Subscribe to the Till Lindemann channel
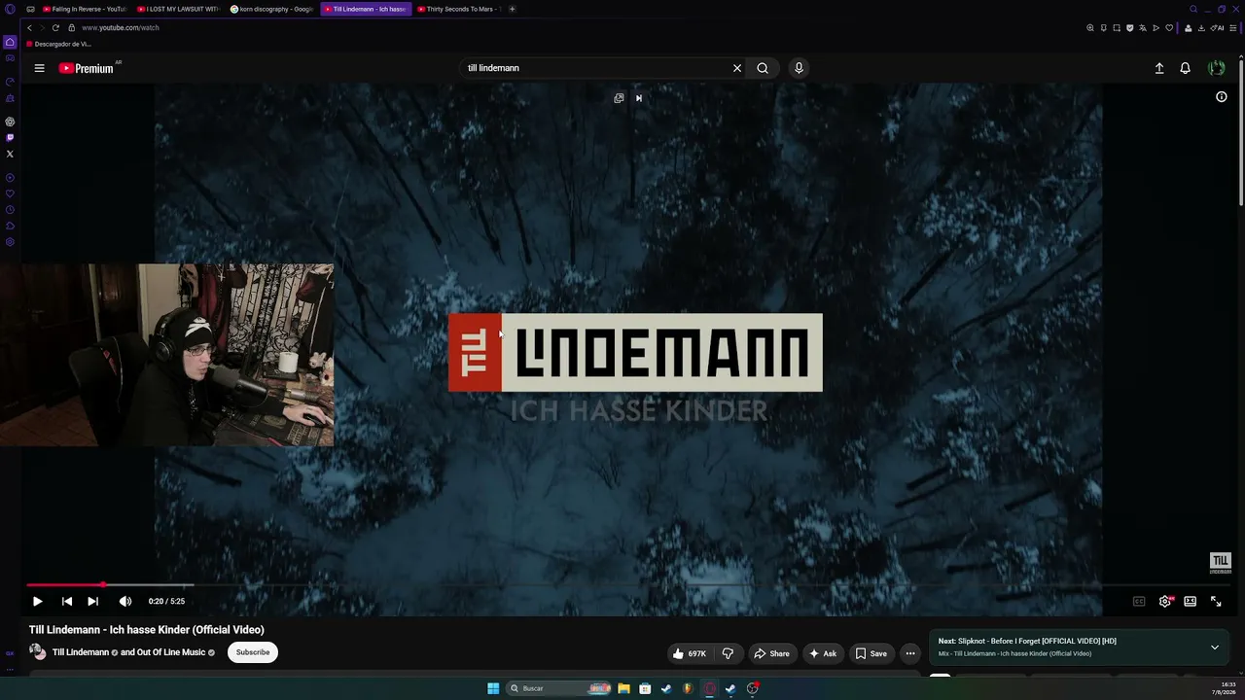The width and height of the screenshot is (1245, 700). tap(253, 652)
